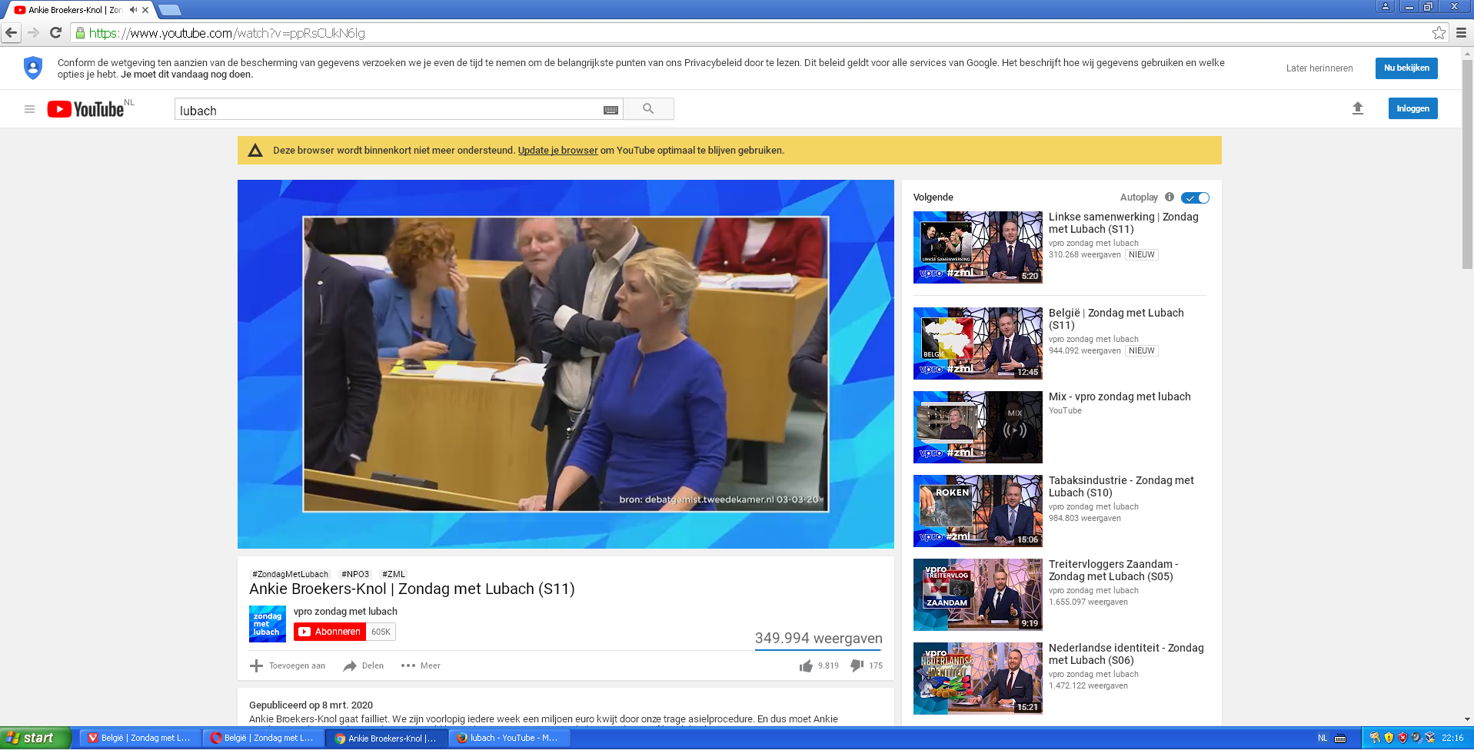Go to the YouTube home logo
Image resolution: width=1474 pixels, height=750 pixels.
point(85,109)
